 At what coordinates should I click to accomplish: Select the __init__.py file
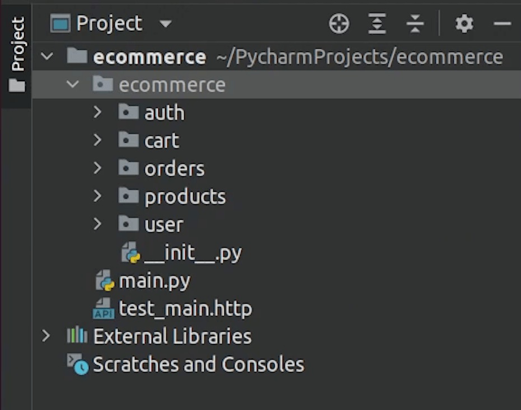click(x=192, y=253)
